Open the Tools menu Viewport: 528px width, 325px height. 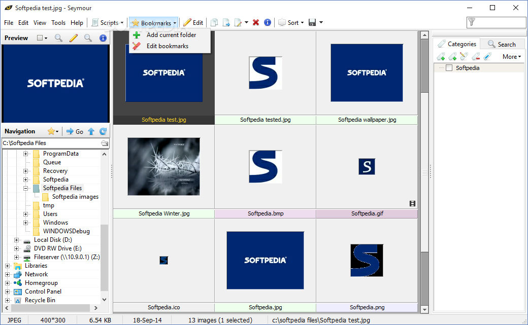[58, 22]
